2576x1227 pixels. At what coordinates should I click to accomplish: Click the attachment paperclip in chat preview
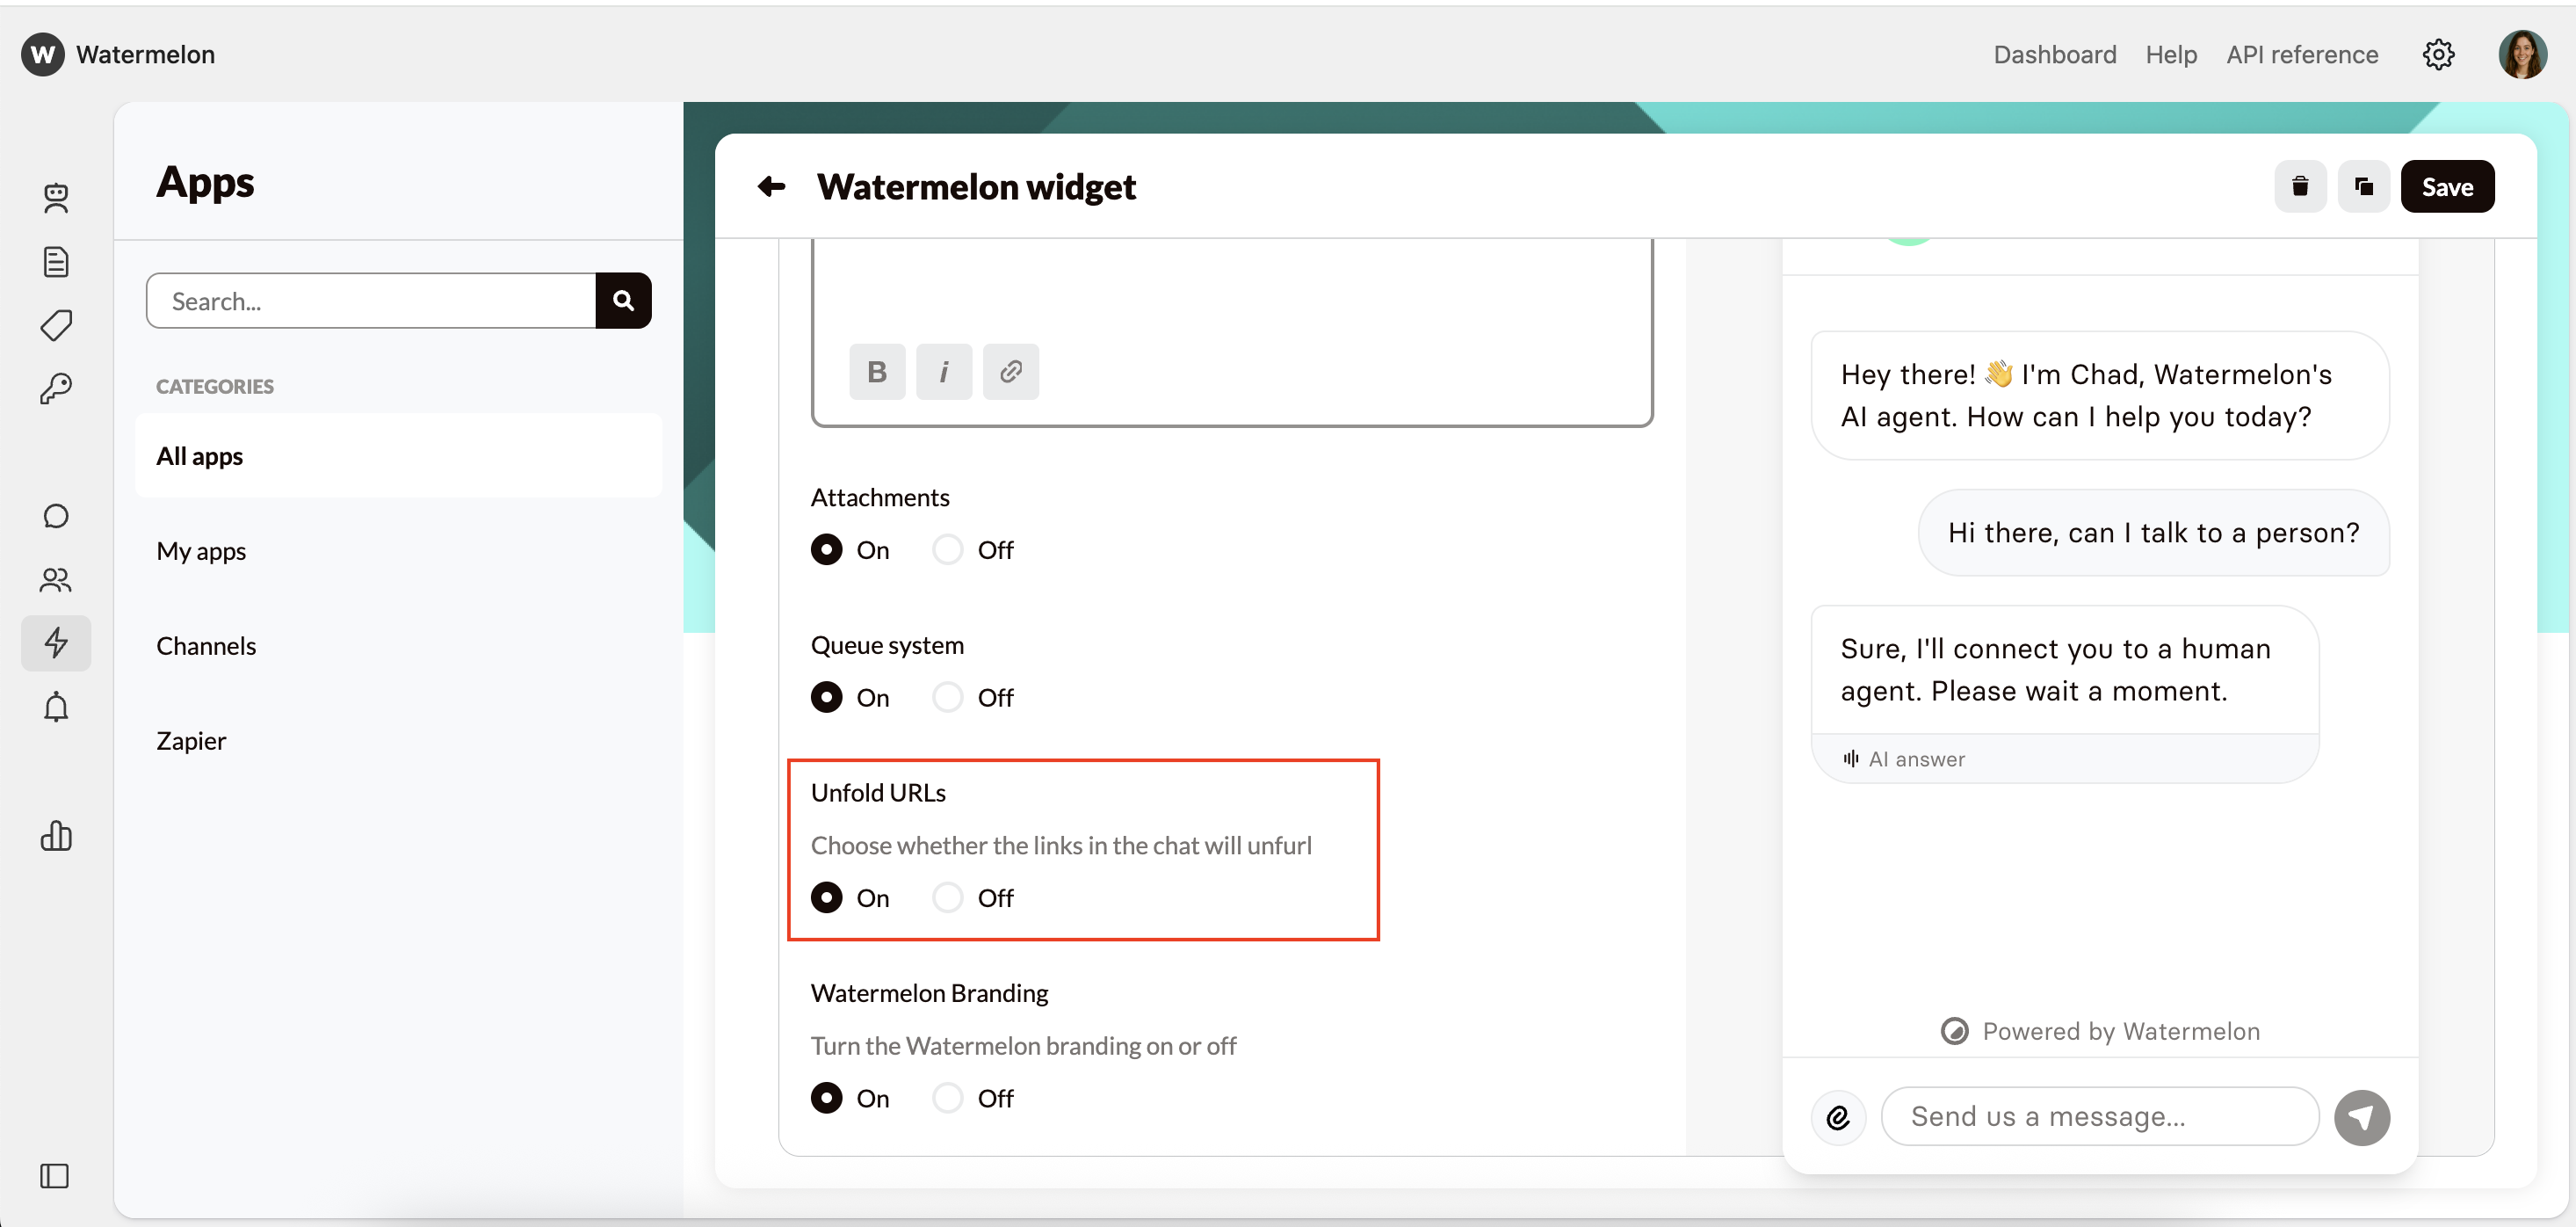coord(1838,1117)
